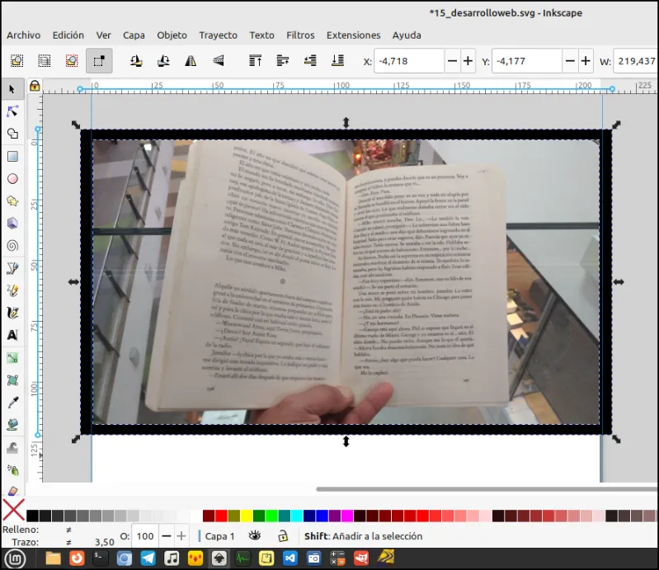Select the Node editing tool

(x=12, y=111)
